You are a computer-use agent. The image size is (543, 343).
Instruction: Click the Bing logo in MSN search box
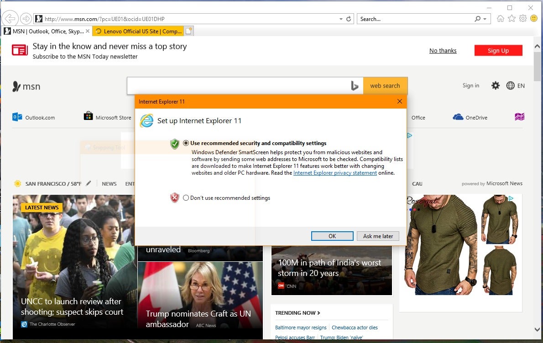[355, 85]
